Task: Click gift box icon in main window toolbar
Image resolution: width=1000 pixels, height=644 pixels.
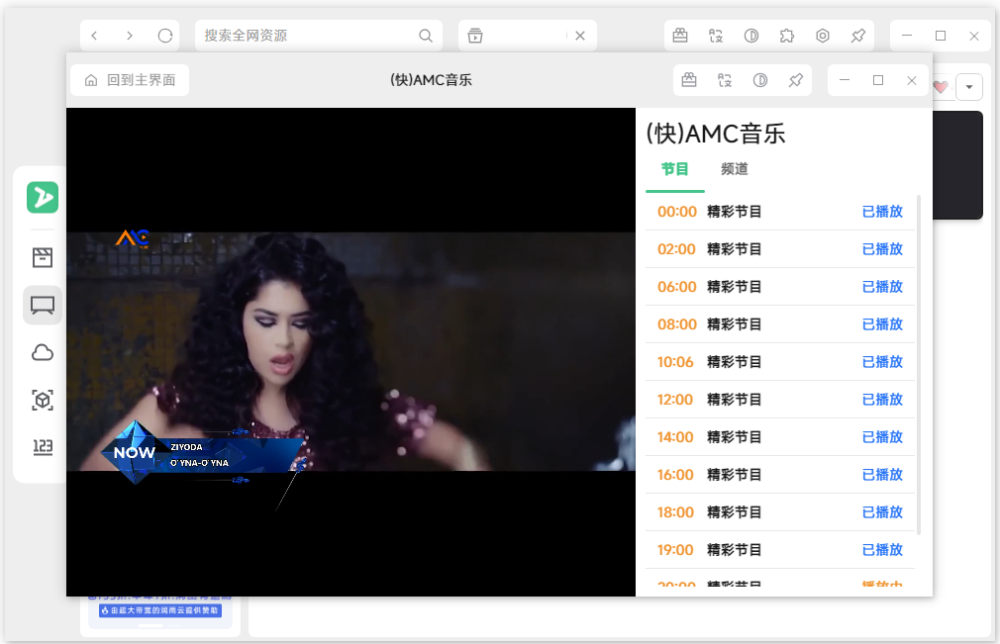Action: coord(680,36)
